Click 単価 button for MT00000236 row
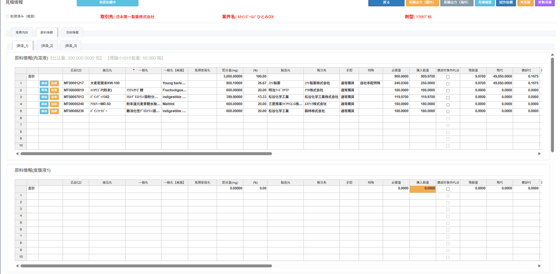 44,111
